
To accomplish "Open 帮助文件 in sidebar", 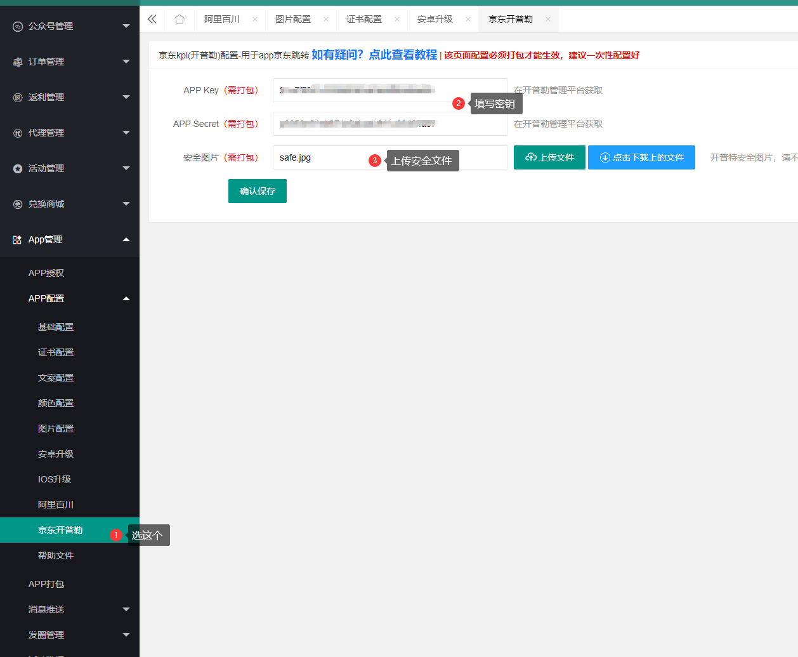I will click(x=56, y=555).
